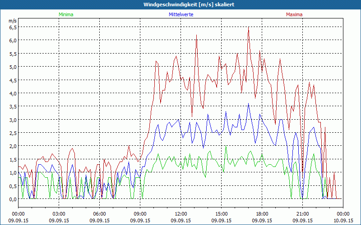
Task: Click the 0,5 y-axis value
Action: [13, 186]
